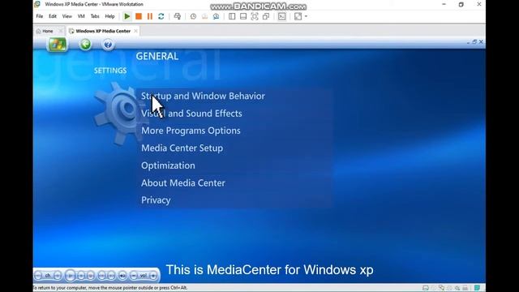Image resolution: width=519 pixels, height=292 pixels.
Task: Open the Stretch Guest dropdown arrow
Action: pos(306,16)
